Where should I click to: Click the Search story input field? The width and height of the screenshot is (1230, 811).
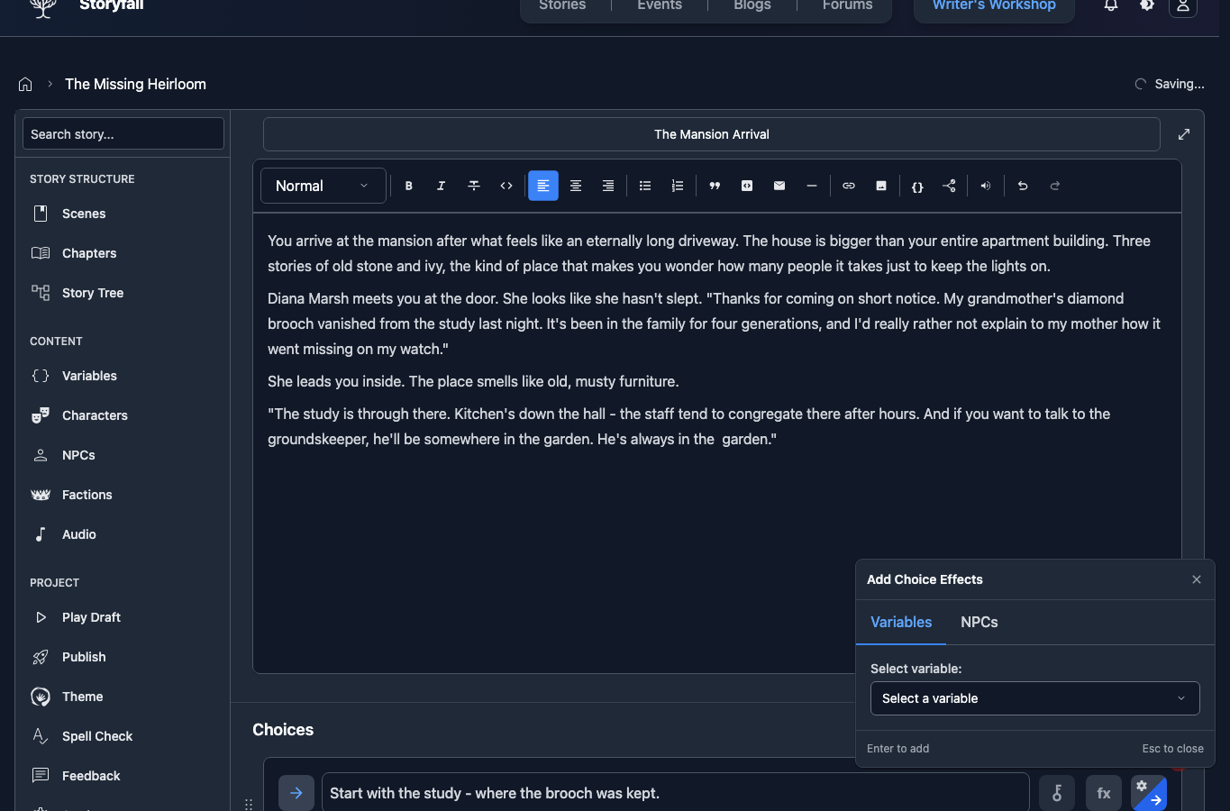(123, 134)
